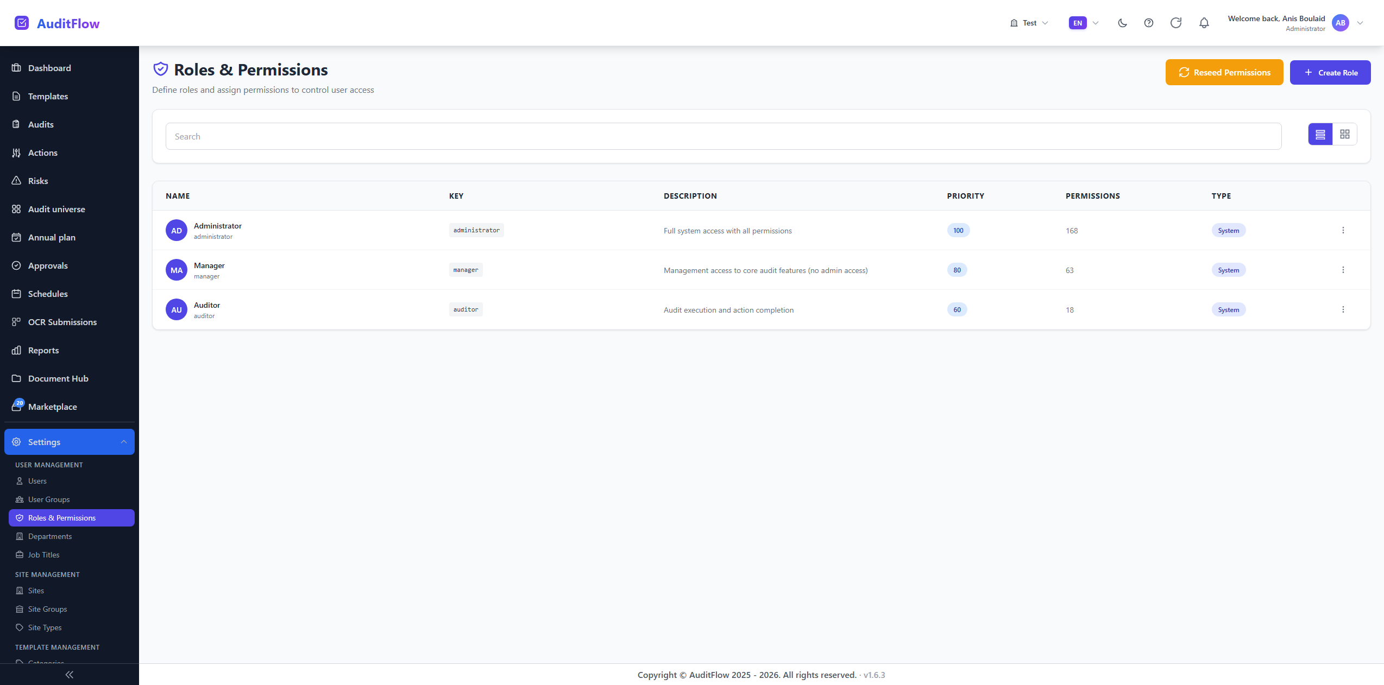Collapse the sidebar with double chevron

[x=70, y=675]
